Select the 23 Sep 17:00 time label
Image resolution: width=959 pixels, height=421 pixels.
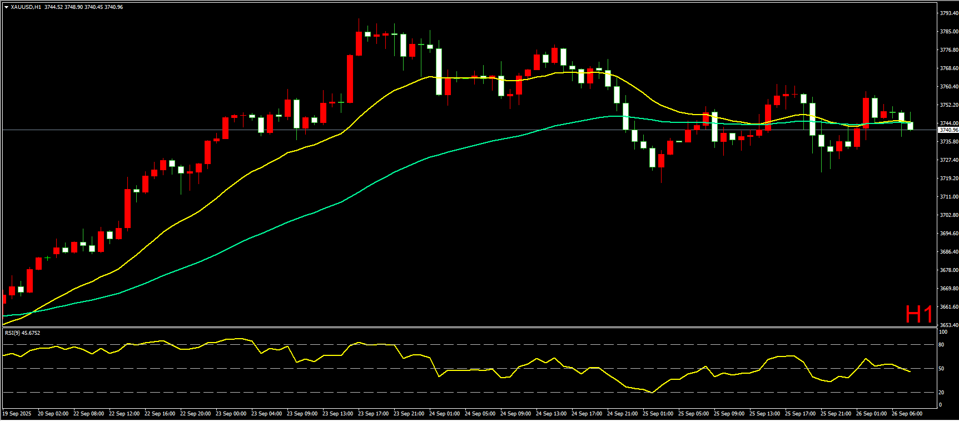[373, 414]
